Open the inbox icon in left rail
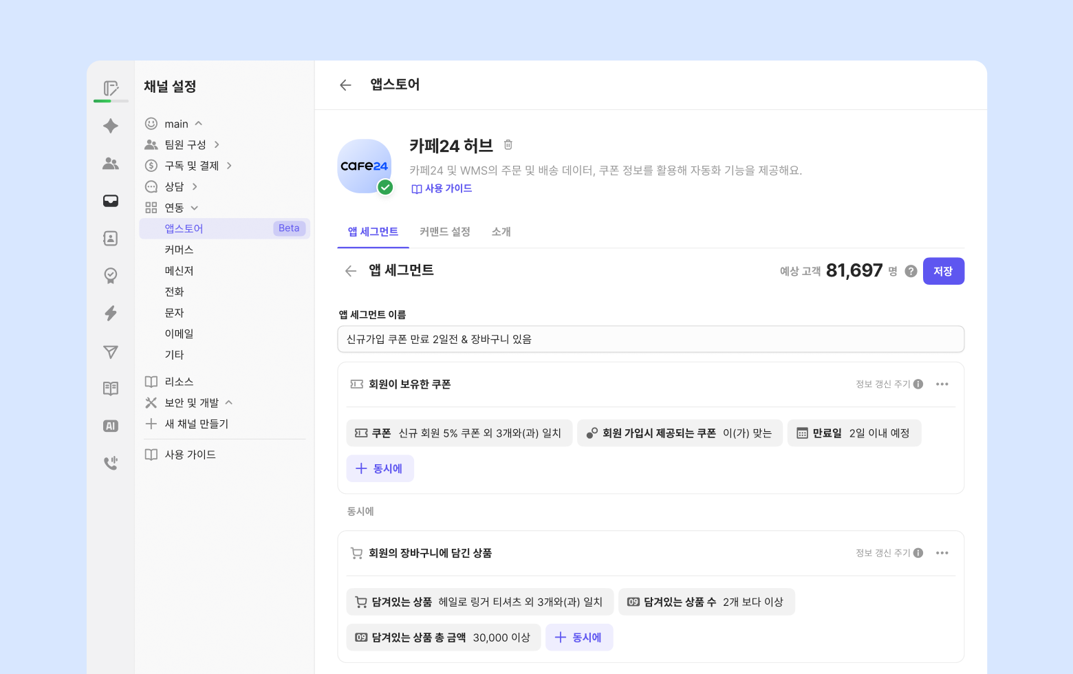1073x674 pixels. coord(111,201)
